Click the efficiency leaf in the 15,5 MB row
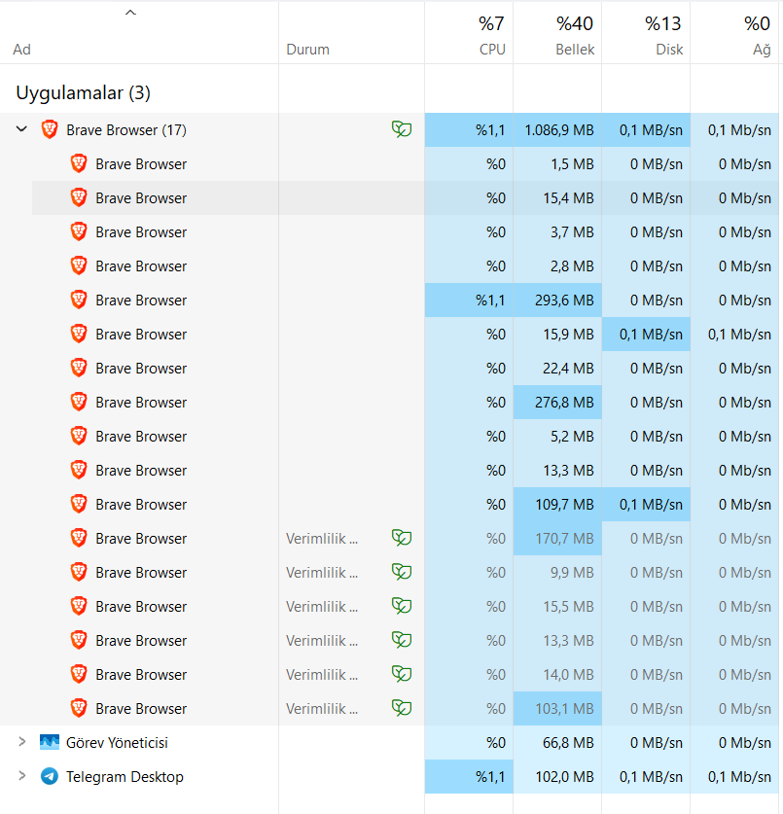Image resolution: width=783 pixels, height=814 pixels. click(x=402, y=606)
